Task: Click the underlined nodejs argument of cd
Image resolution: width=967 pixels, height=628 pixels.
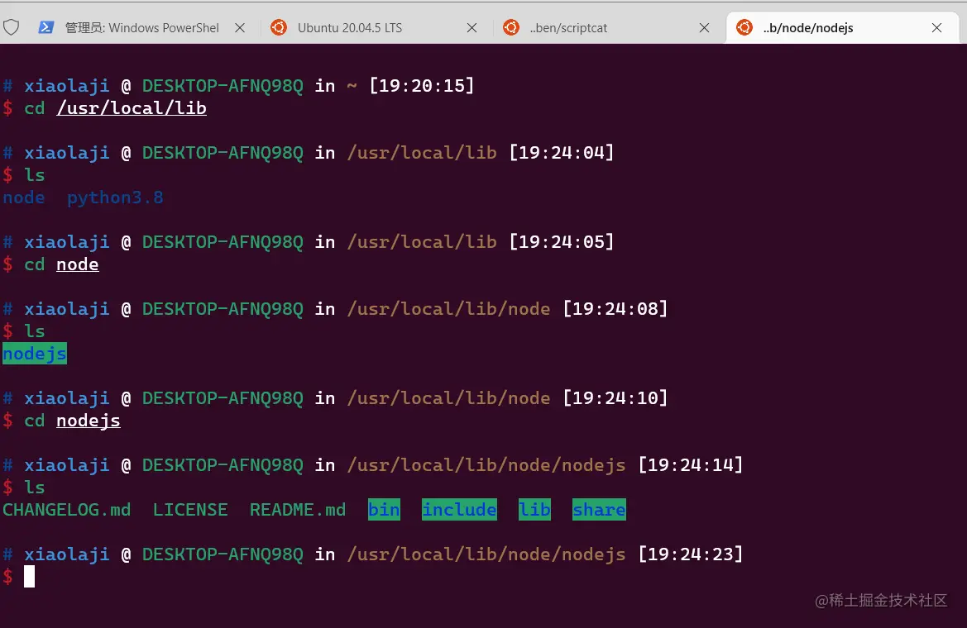Action: (x=89, y=421)
